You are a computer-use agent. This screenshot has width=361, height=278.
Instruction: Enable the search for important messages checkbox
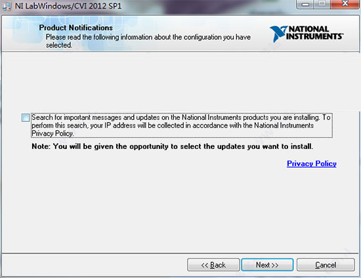click(26, 118)
